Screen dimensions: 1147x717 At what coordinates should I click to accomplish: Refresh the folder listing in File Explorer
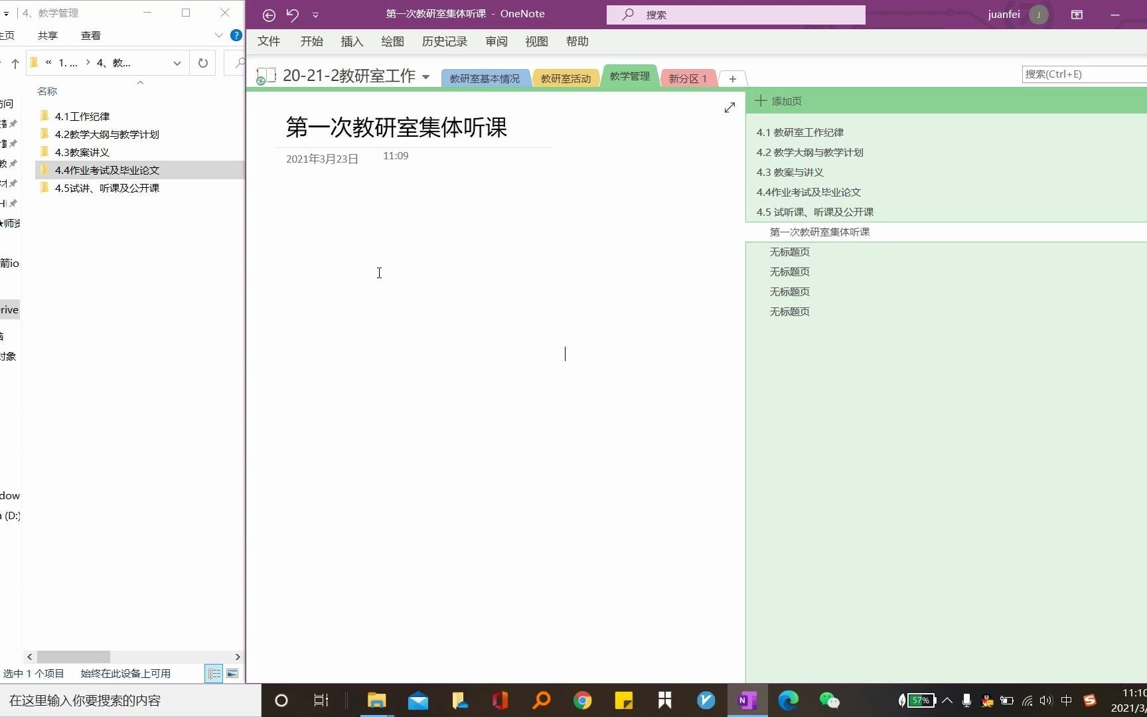click(203, 62)
